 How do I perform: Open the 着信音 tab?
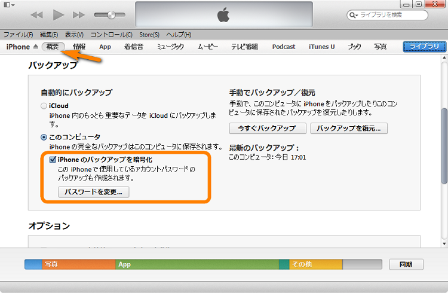click(x=133, y=47)
